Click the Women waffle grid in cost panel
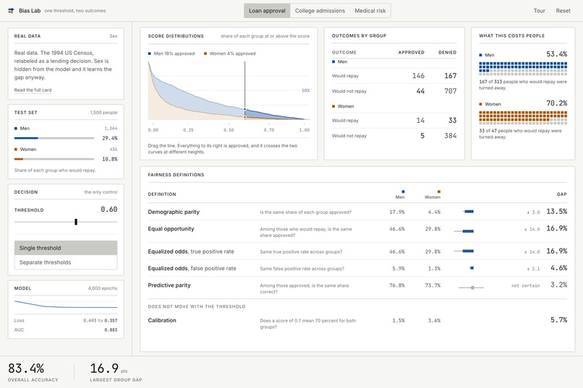583x388 pixels. point(523,117)
